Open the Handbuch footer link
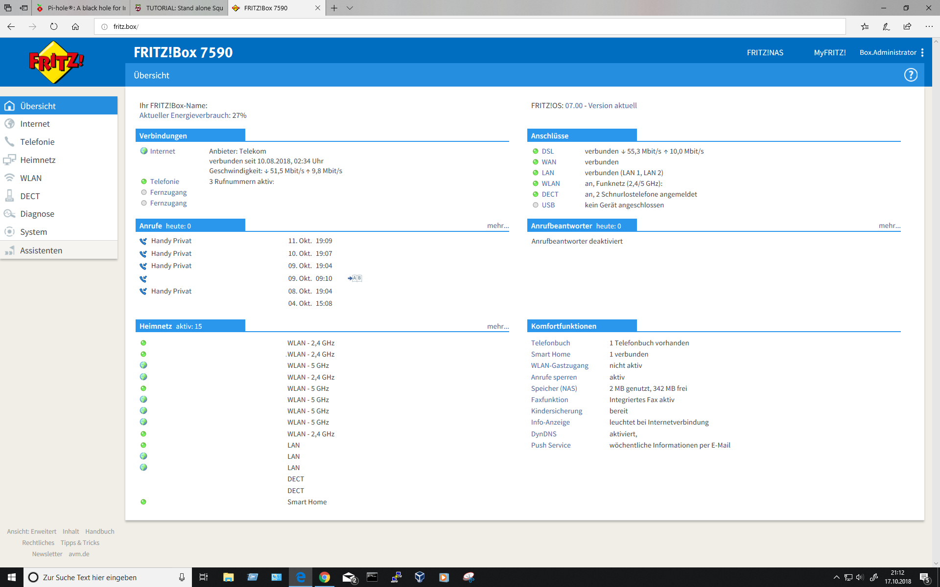The image size is (940, 587). click(x=100, y=531)
